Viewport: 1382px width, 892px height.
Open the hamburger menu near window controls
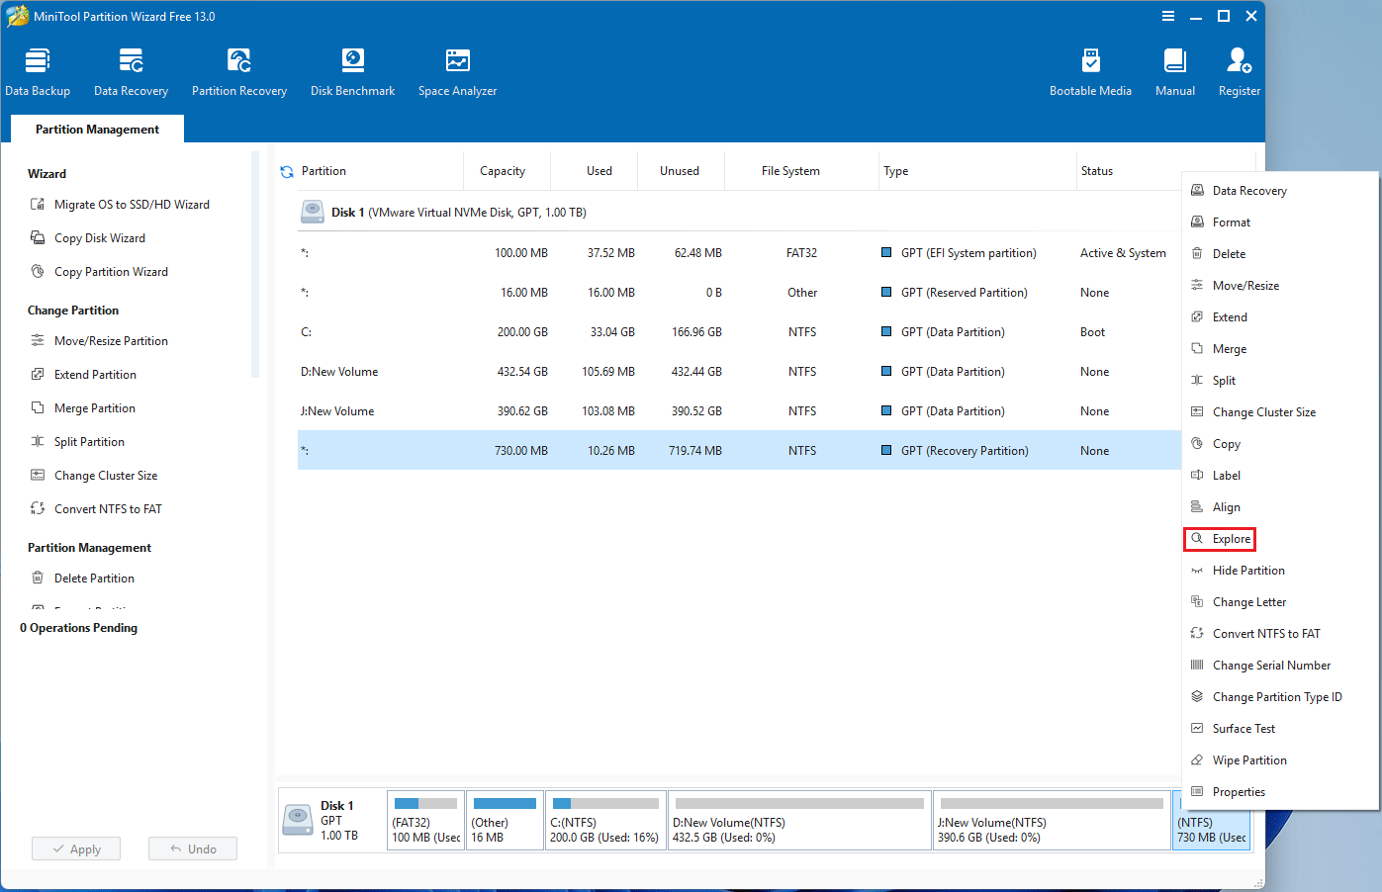click(1168, 16)
